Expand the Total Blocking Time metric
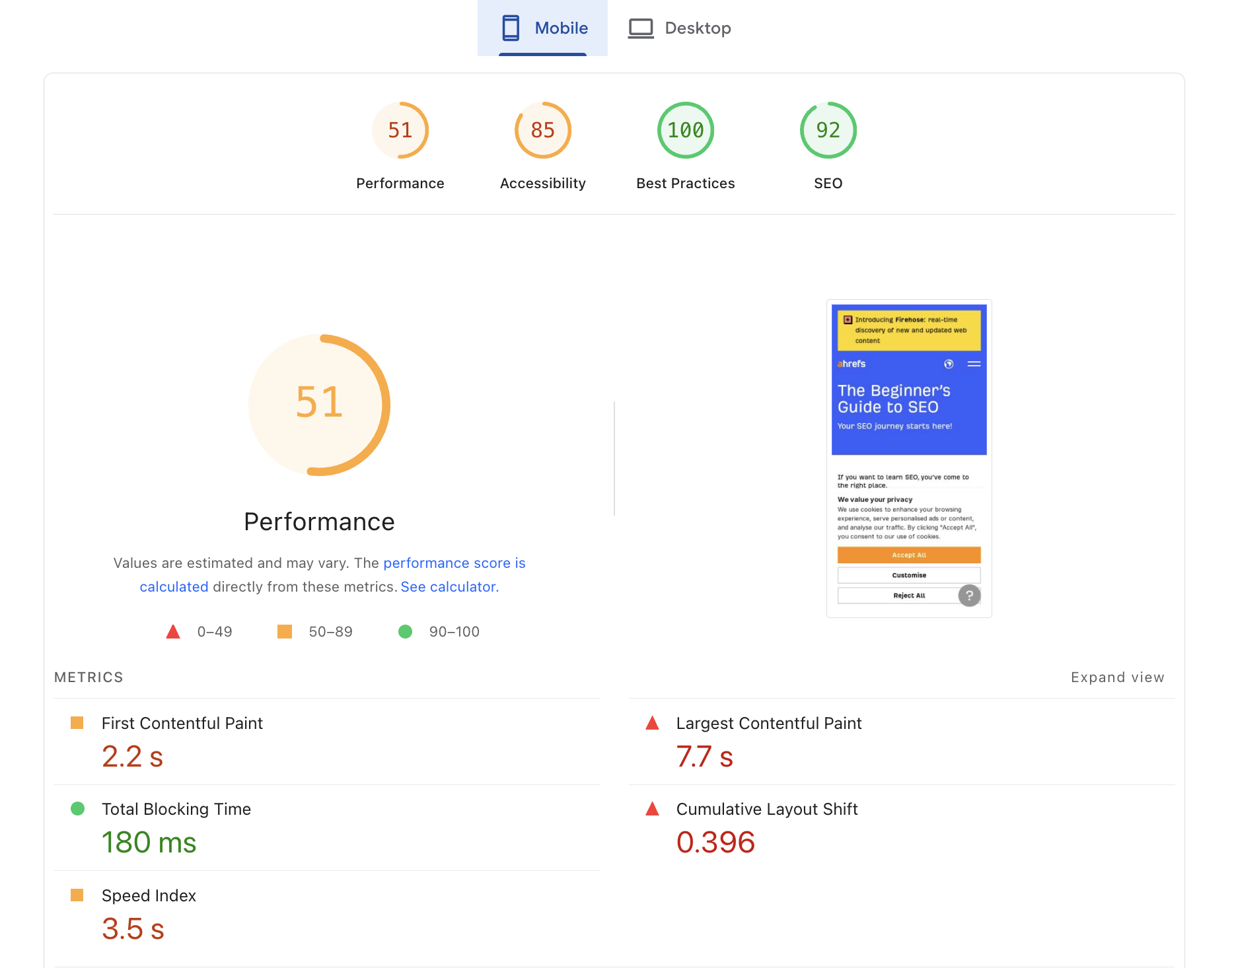Image resolution: width=1234 pixels, height=968 pixels. 326,827
